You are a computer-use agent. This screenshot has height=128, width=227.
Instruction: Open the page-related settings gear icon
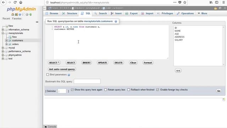(220, 8)
